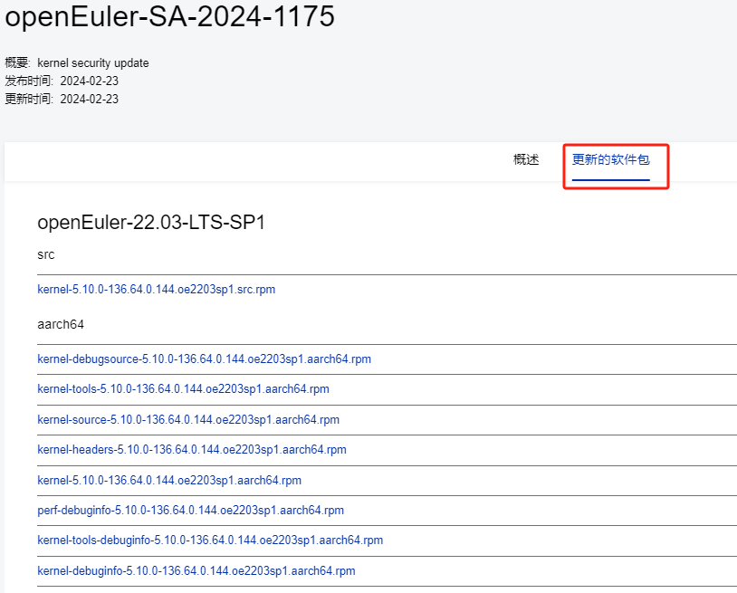This screenshot has height=593, width=737.
Task: Click the kernel-debuginfo aarch64 rpm link
Action: [196, 570]
